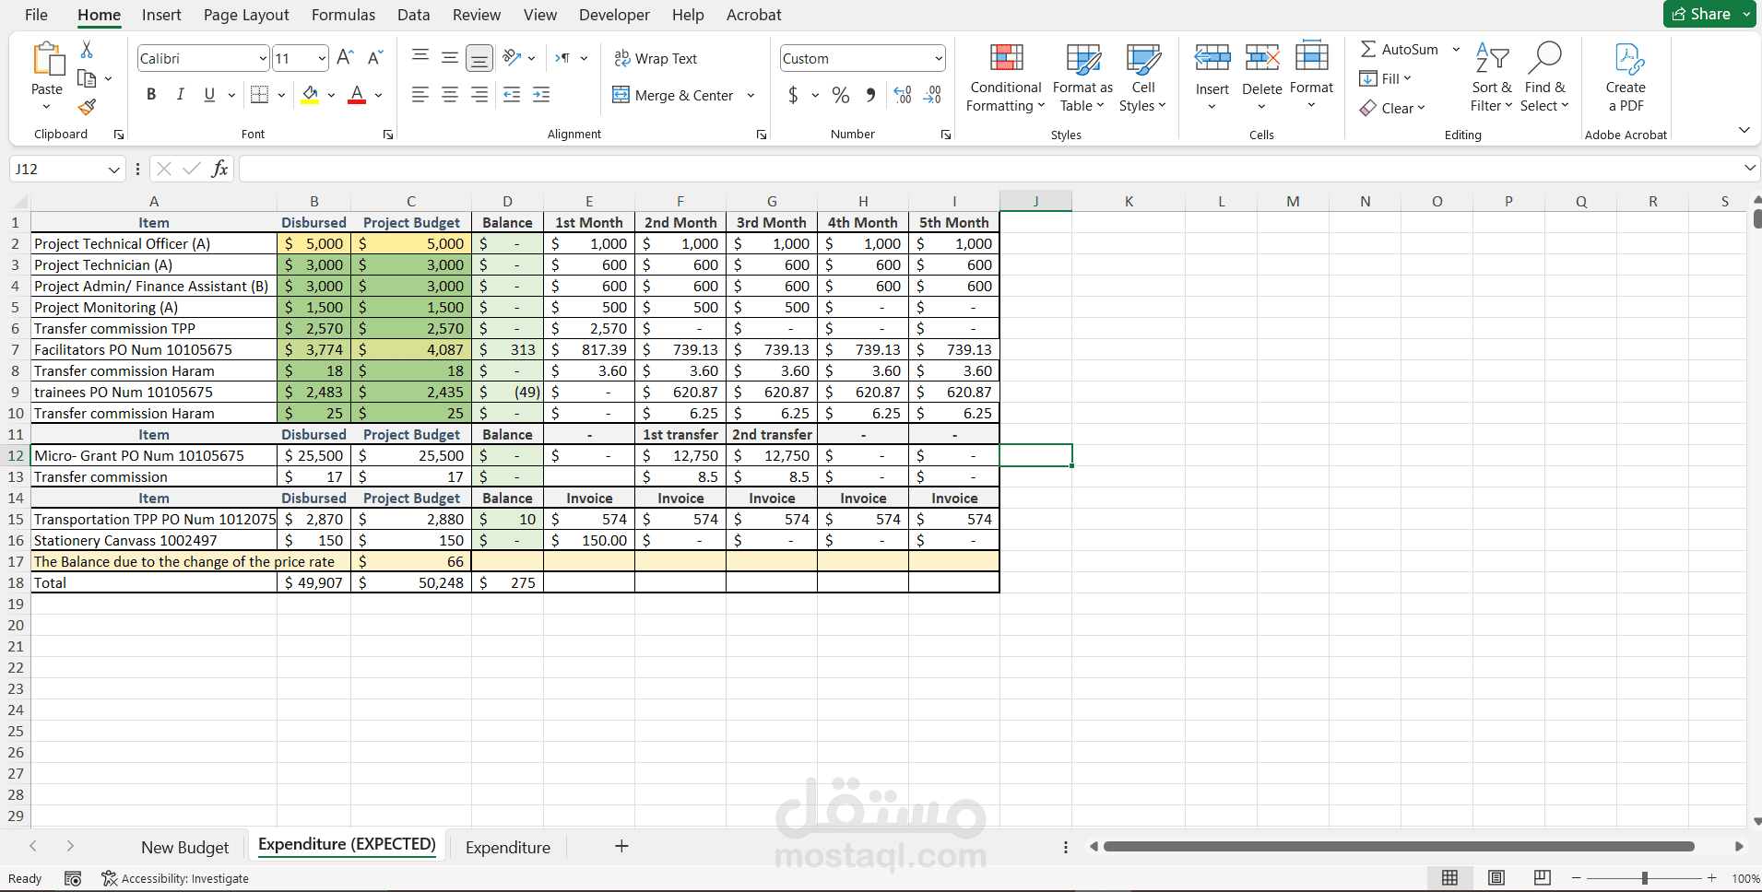This screenshot has height=892, width=1762.
Task: Increase decimal places
Action: (903, 94)
